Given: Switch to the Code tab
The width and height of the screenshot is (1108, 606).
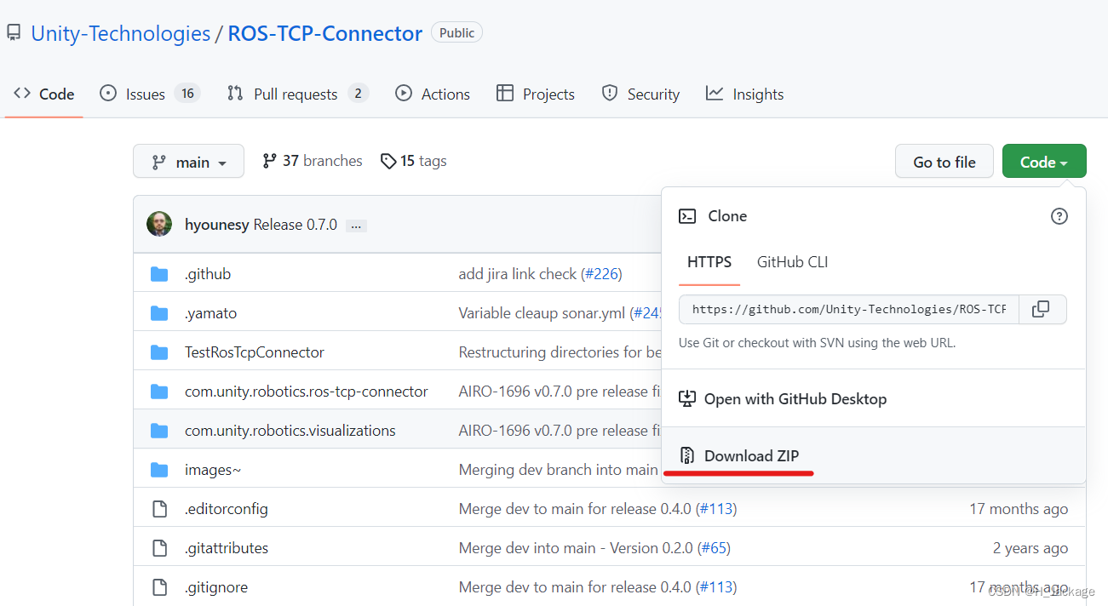Looking at the screenshot, I should click(x=44, y=94).
